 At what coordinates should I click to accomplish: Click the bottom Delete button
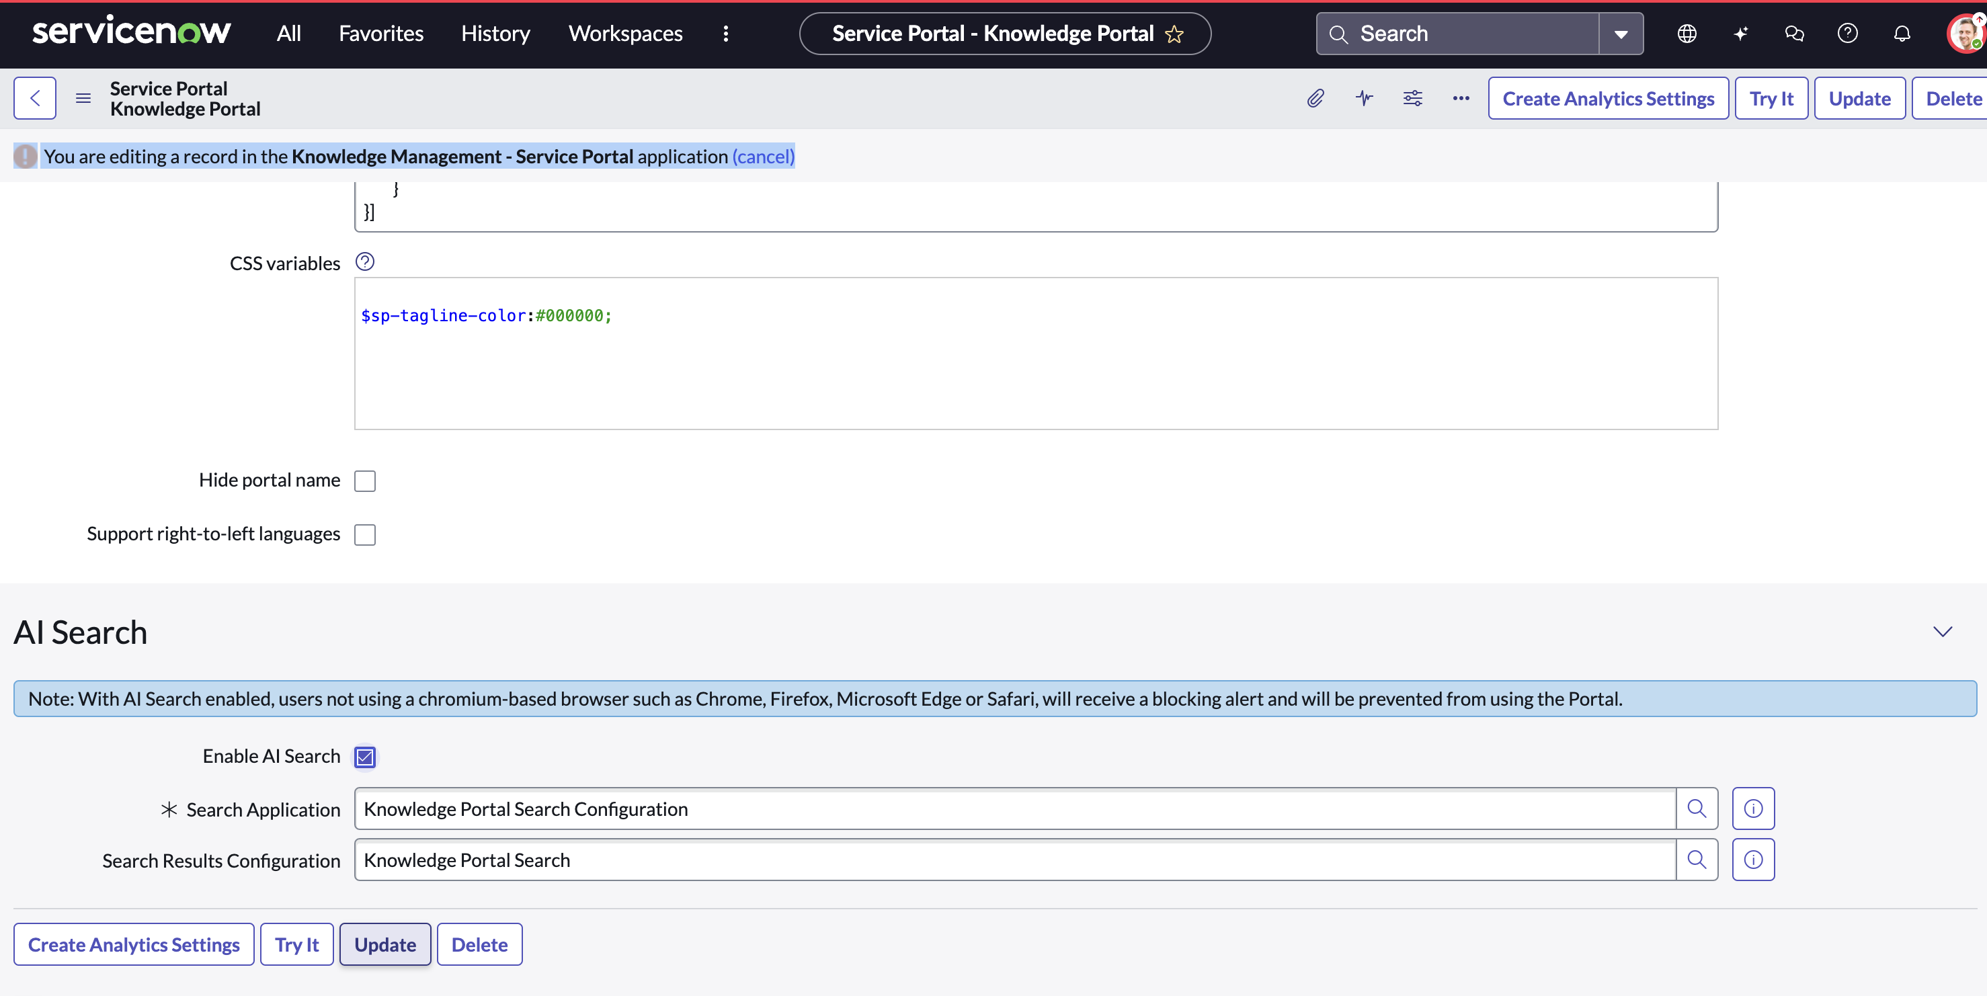pos(479,944)
